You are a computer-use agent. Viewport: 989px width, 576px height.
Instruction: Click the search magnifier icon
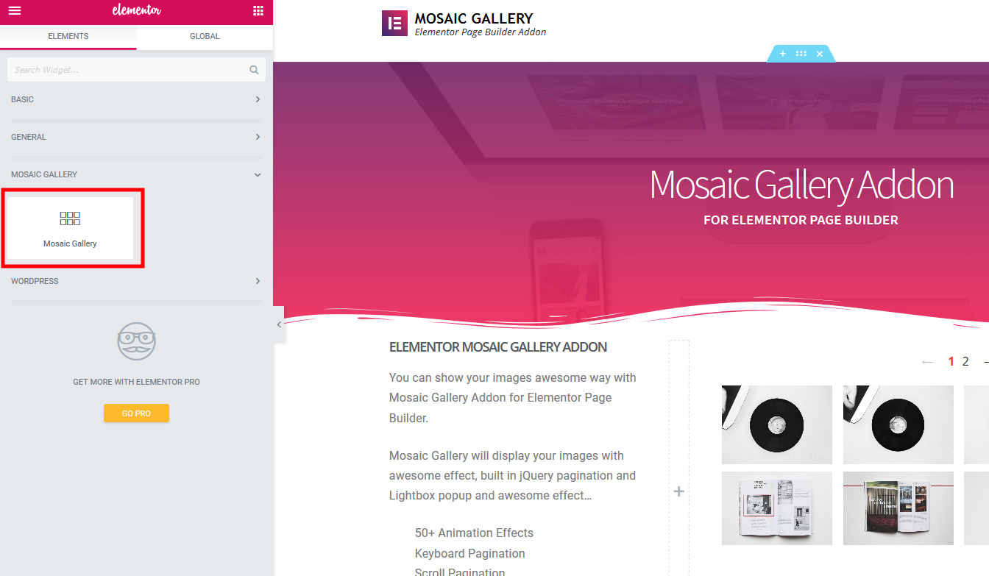click(x=254, y=70)
